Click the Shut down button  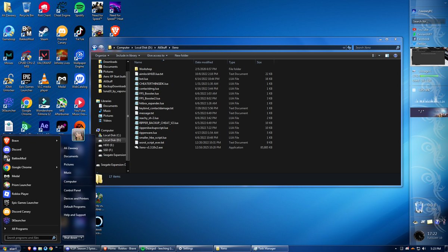tap(71, 237)
